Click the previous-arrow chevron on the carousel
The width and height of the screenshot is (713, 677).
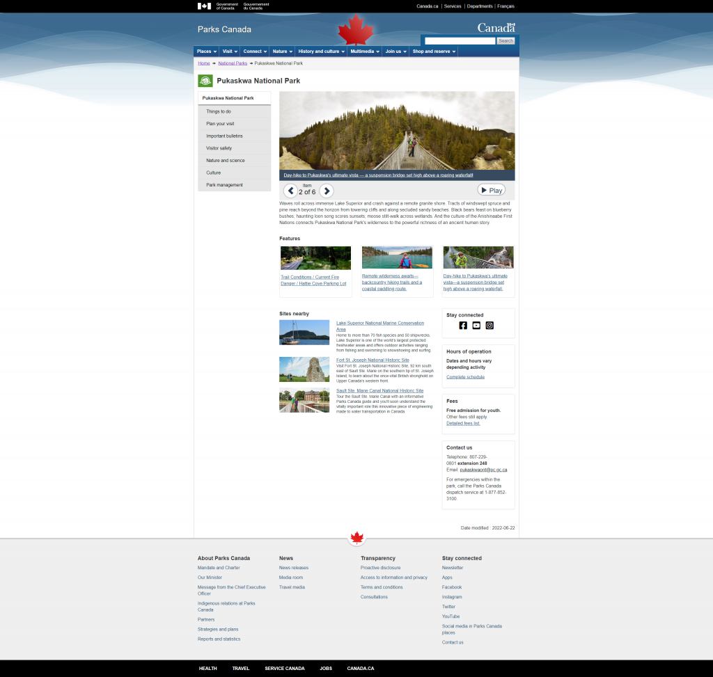[291, 190]
